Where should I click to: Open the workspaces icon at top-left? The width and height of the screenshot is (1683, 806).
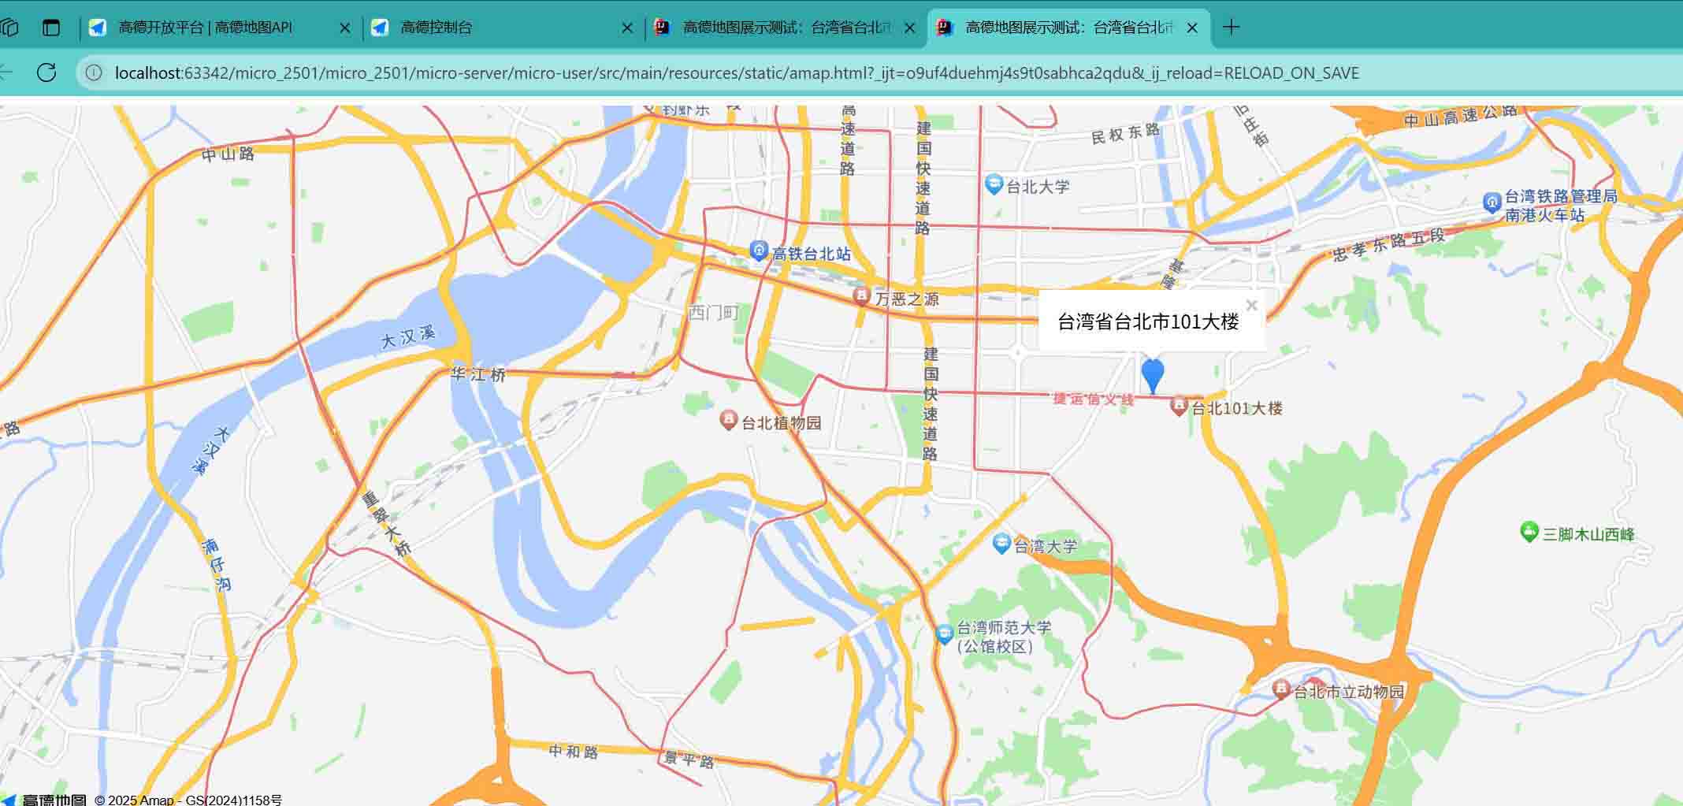click(9, 28)
